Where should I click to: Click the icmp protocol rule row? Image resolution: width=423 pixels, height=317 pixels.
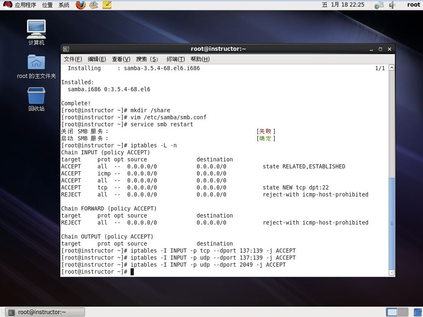(x=144, y=173)
